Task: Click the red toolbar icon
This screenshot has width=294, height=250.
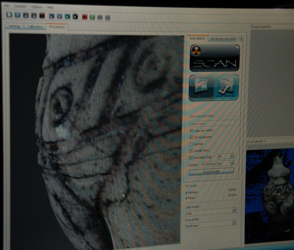Action: coord(85,16)
